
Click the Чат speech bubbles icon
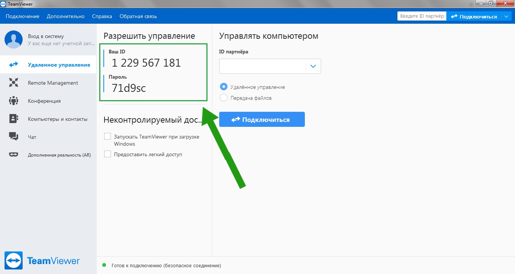point(14,137)
